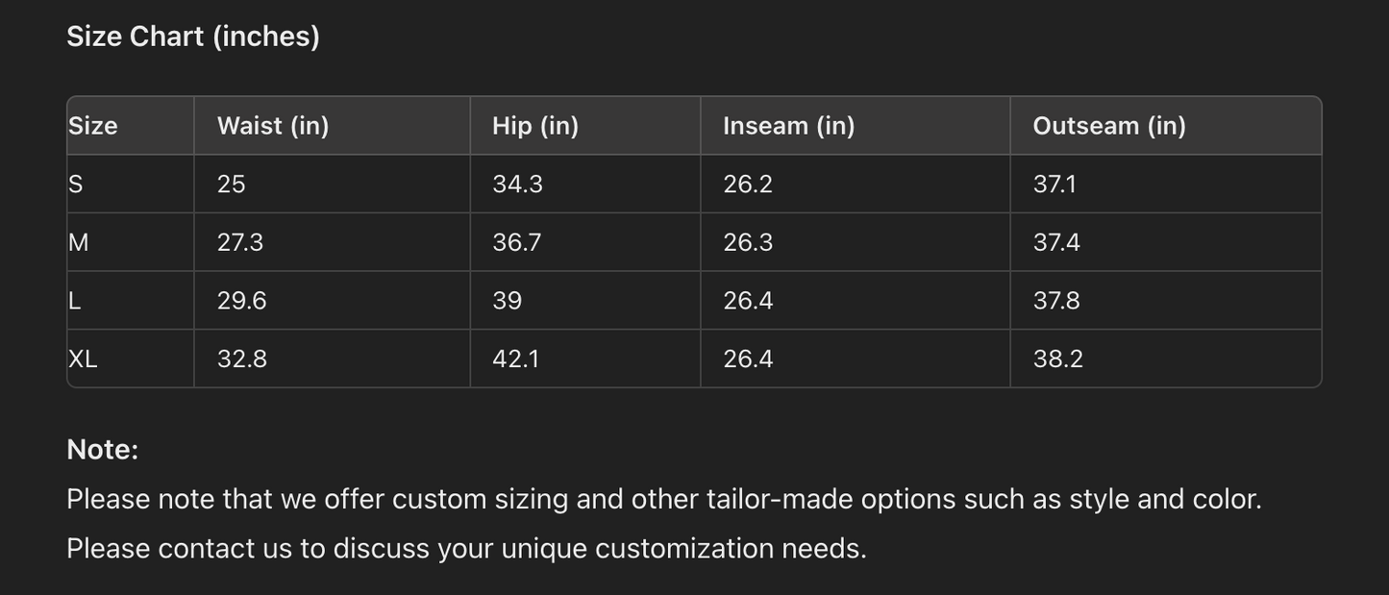Viewport: 1389px width, 595px height.
Task: Click the waist value 25 for size S
Action: click(x=232, y=185)
